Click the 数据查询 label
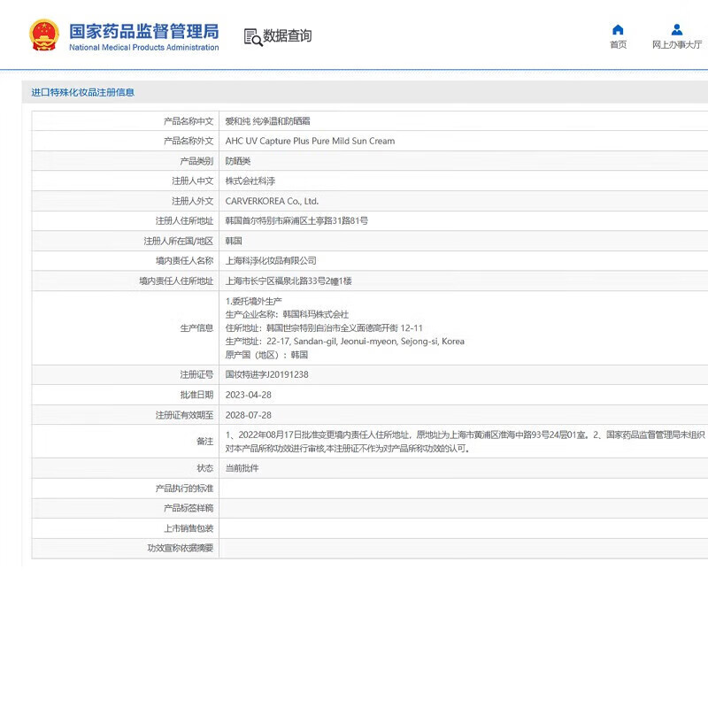The width and height of the screenshot is (708, 708). click(x=287, y=35)
